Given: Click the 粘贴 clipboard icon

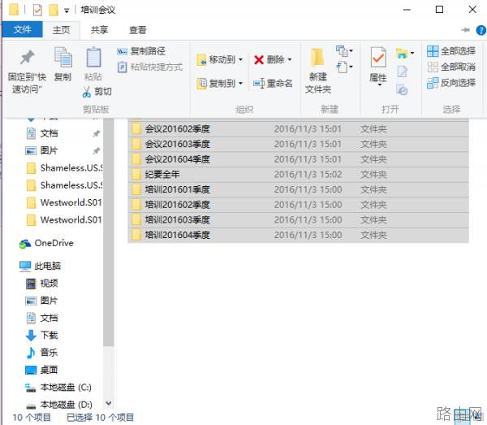Looking at the screenshot, I should (x=93, y=58).
